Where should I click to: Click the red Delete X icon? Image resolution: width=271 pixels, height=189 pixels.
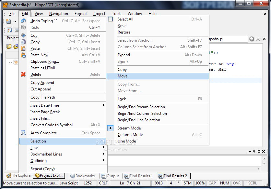click(x=23, y=74)
